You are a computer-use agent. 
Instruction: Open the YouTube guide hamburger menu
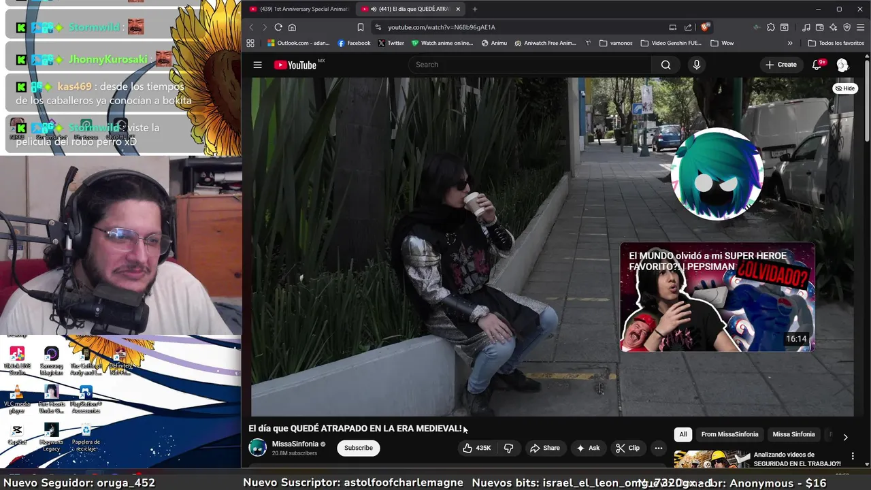point(257,65)
